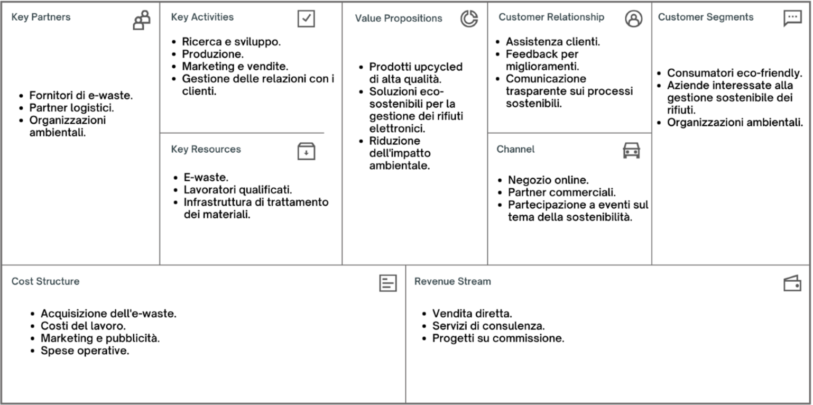Click the Revenue Stream title text
This screenshot has width=813, height=405.
coord(452,281)
